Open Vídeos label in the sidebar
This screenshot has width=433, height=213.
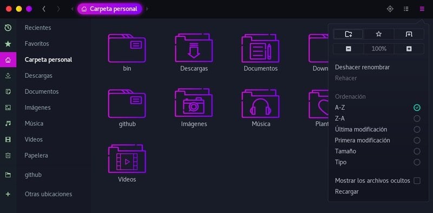pyautogui.click(x=34, y=139)
